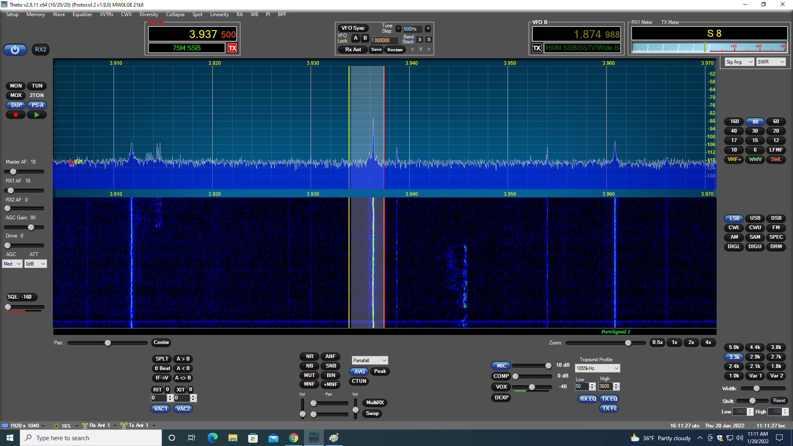Toggle the PS-A PureSignal button

37,105
